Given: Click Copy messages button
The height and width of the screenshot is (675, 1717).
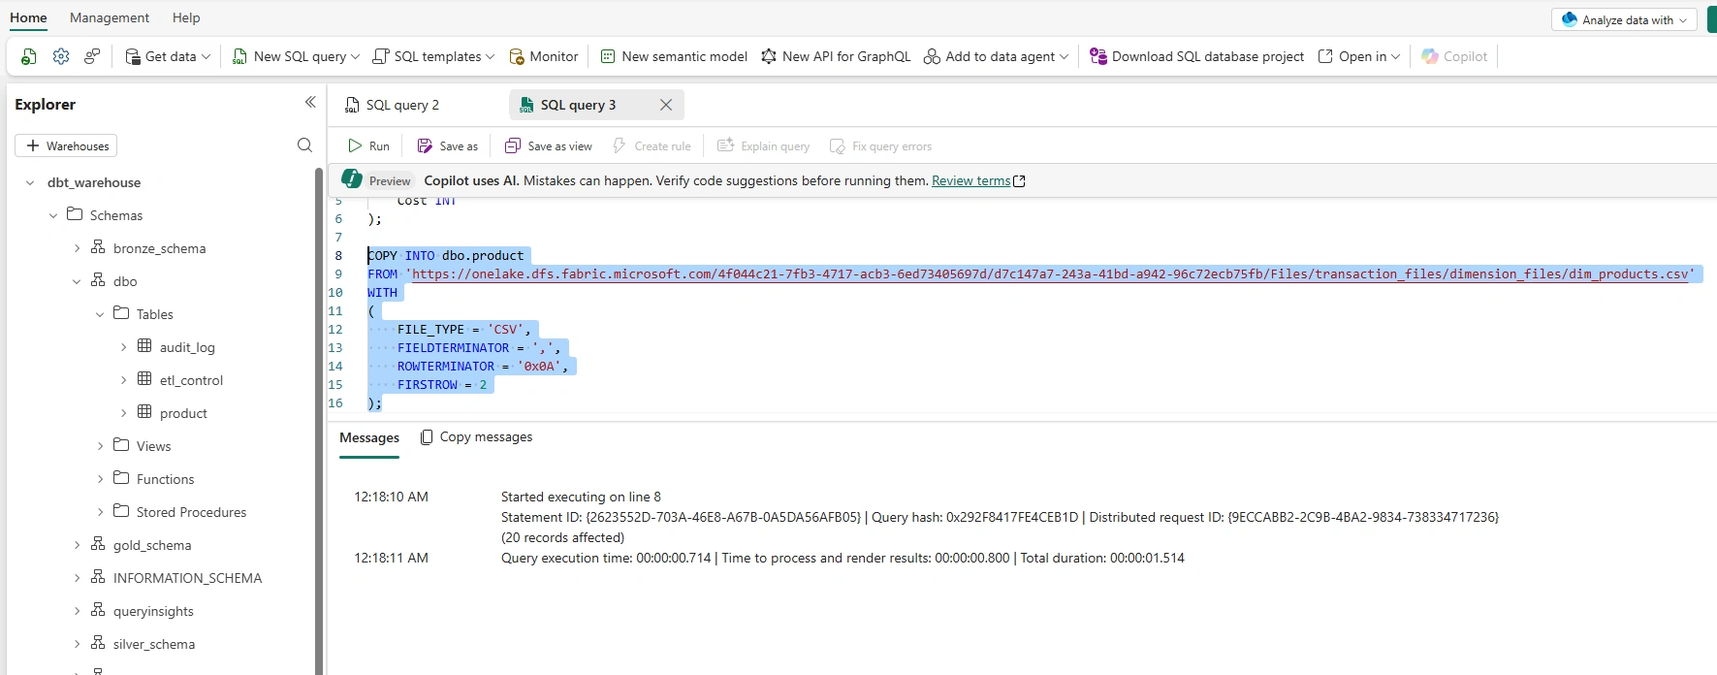Looking at the screenshot, I should 476,437.
